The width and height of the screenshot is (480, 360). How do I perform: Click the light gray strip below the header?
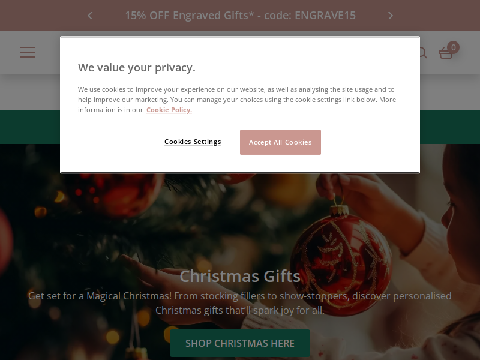tap(30, 92)
